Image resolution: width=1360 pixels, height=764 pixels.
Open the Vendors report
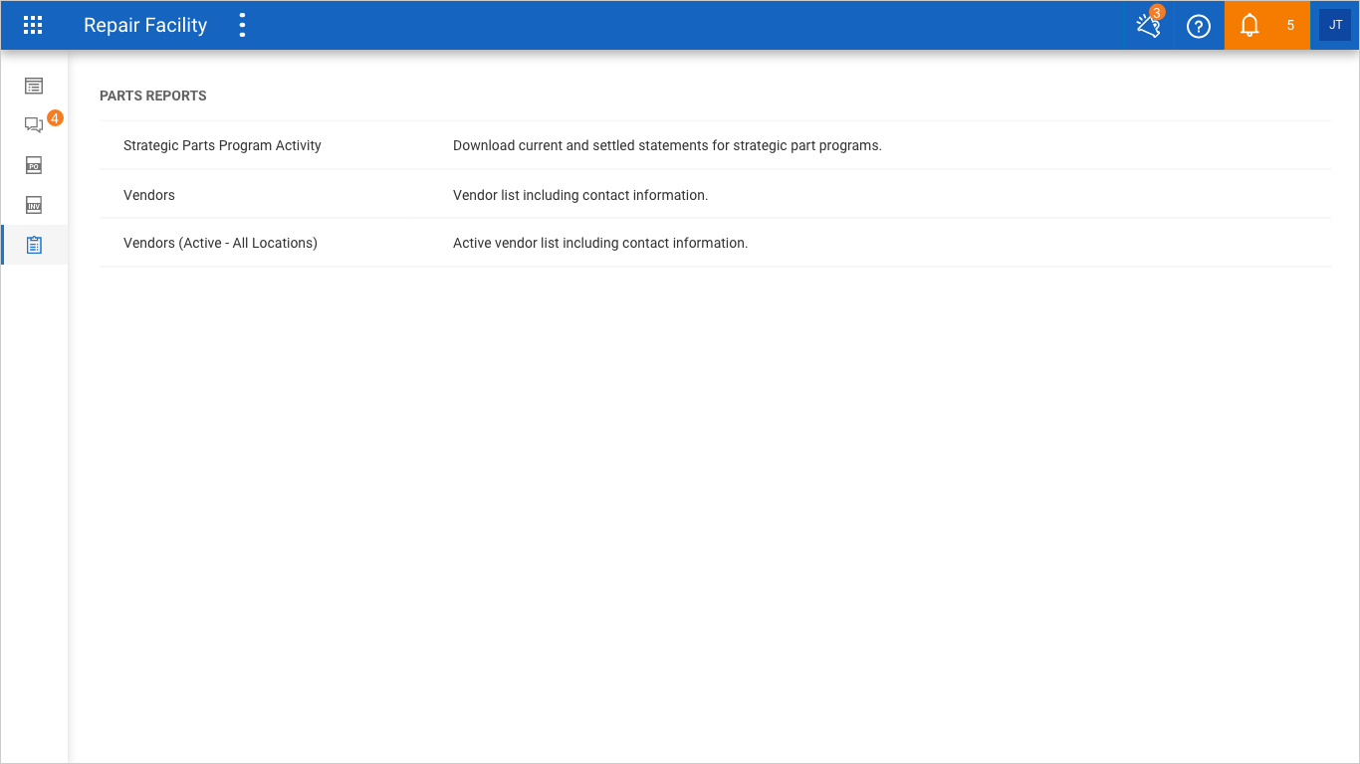(149, 195)
